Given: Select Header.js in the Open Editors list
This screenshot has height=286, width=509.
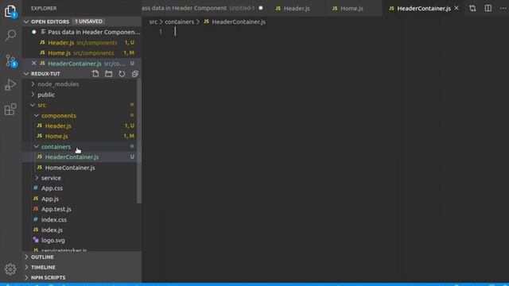Looking at the screenshot, I should click(x=61, y=42).
